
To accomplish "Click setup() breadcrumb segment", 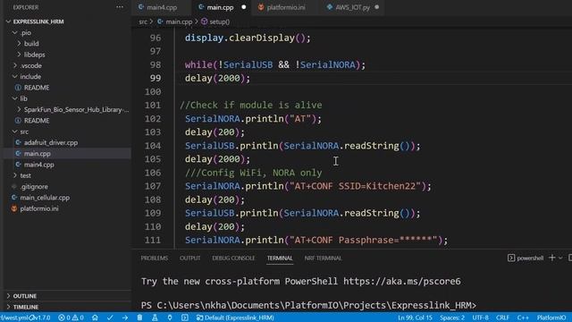I will tap(219, 21).
